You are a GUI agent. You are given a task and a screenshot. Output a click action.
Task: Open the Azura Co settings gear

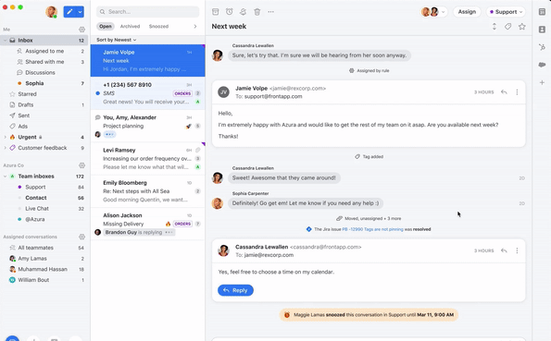(81, 165)
